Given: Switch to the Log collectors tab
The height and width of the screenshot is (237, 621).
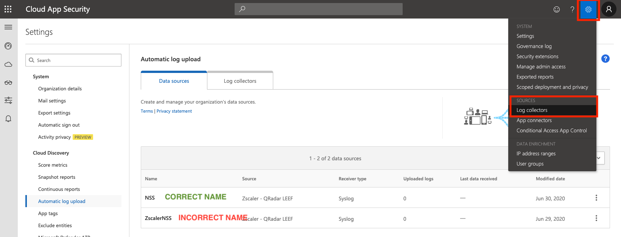Looking at the screenshot, I should coord(240,81).
